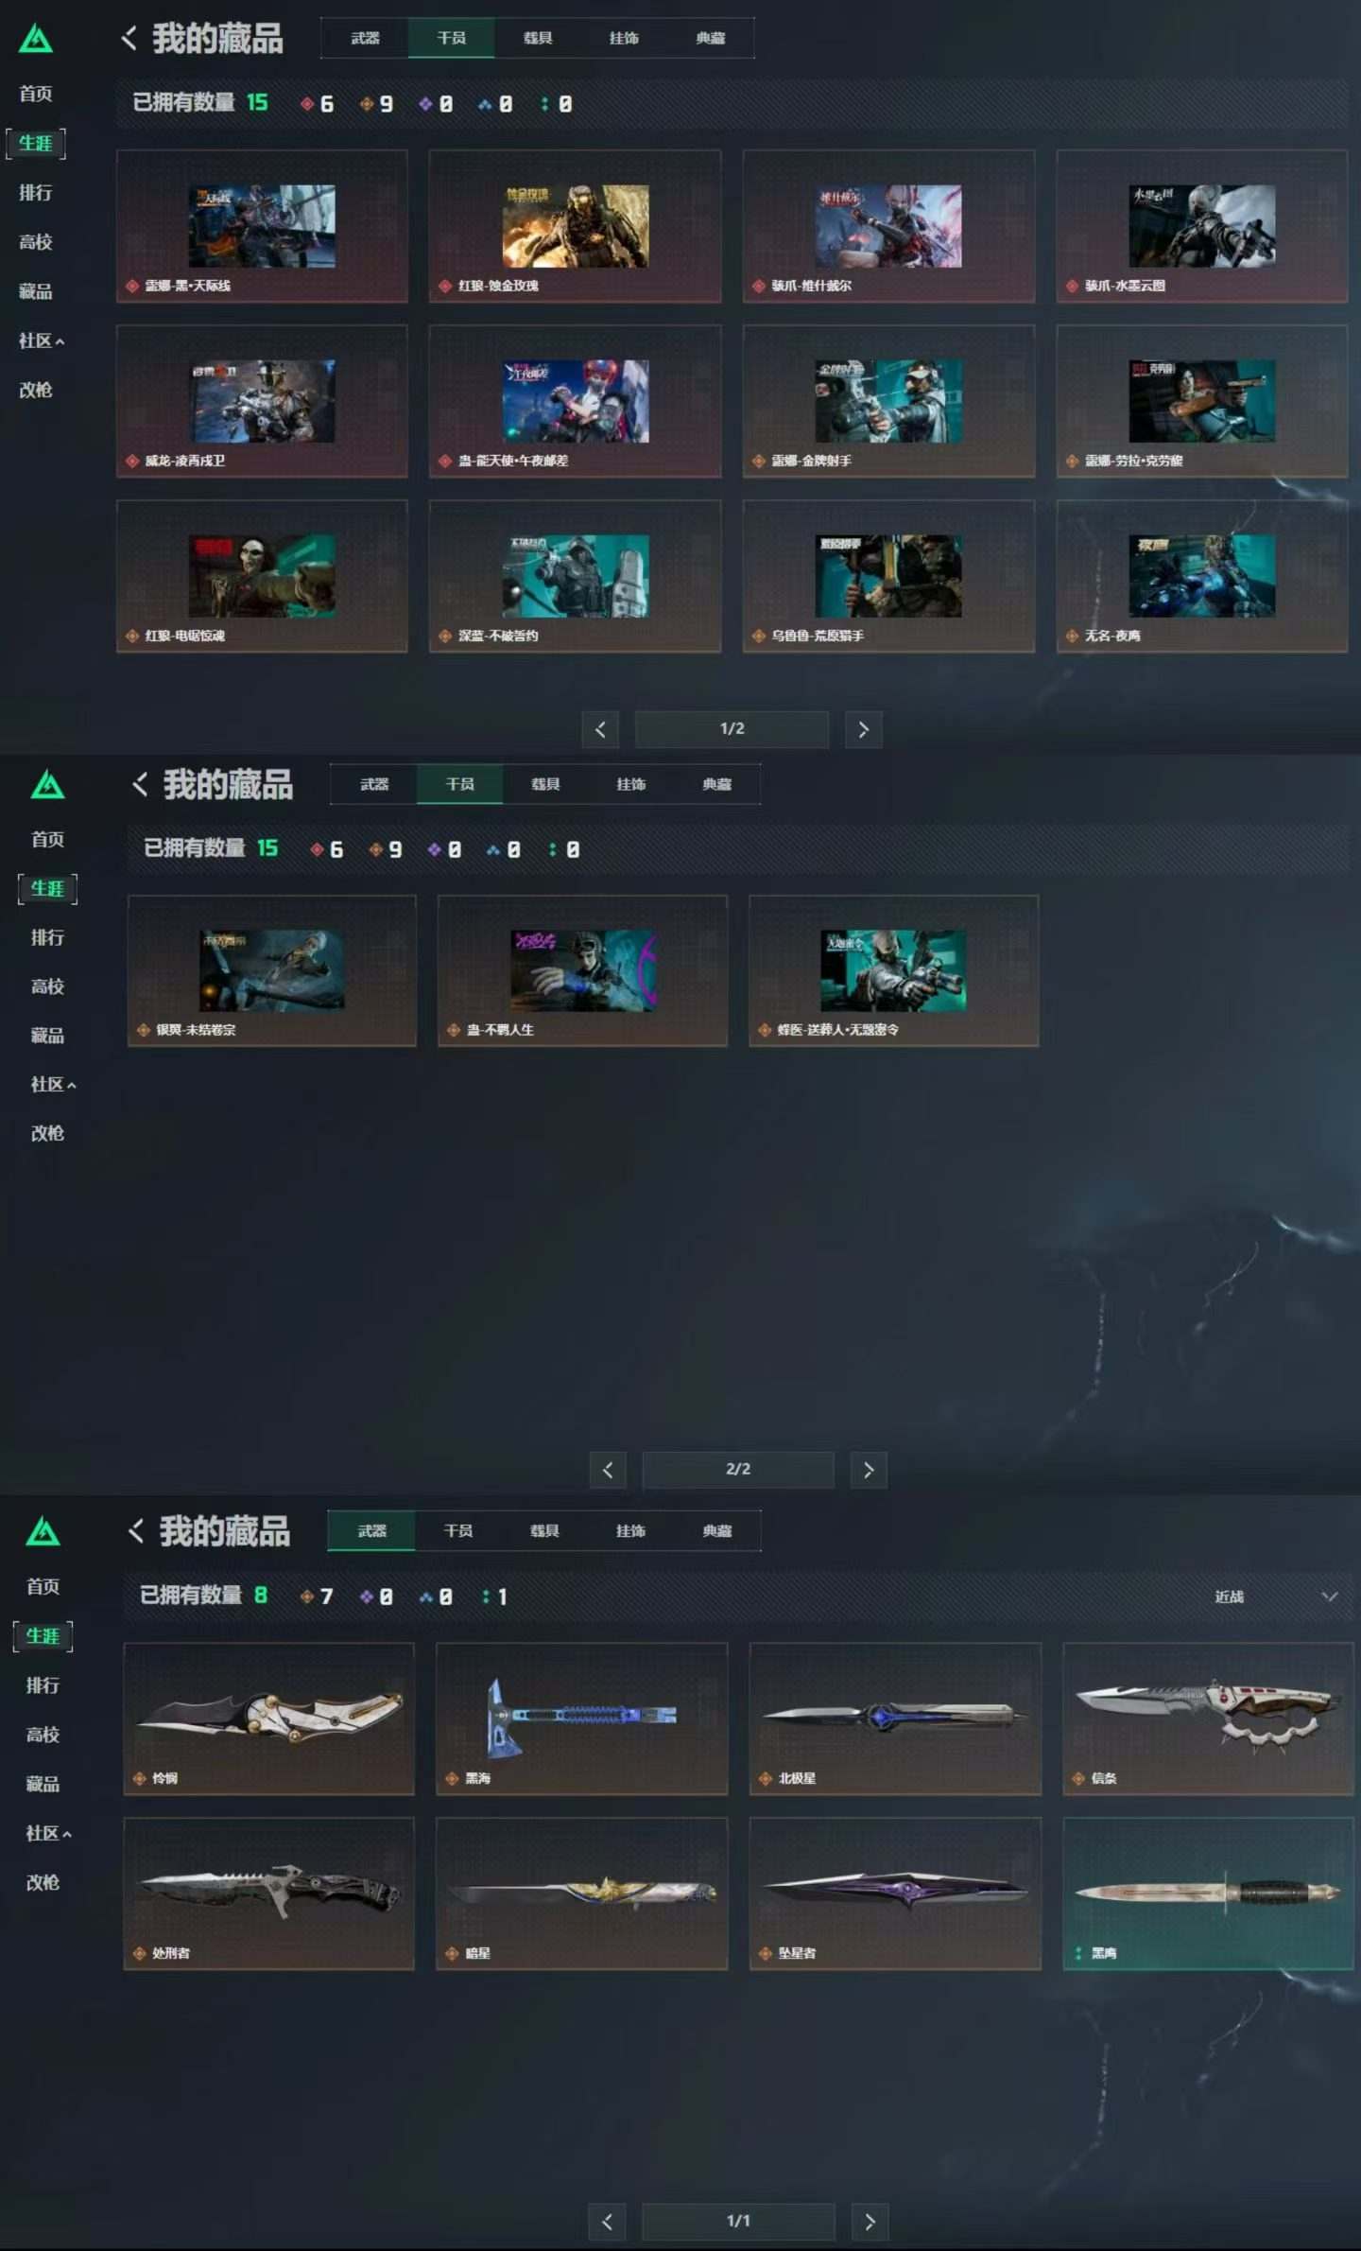1361x2251 pixels.
Task: Select the 黑海 axe weapon card
Action: coord(582,1719)
